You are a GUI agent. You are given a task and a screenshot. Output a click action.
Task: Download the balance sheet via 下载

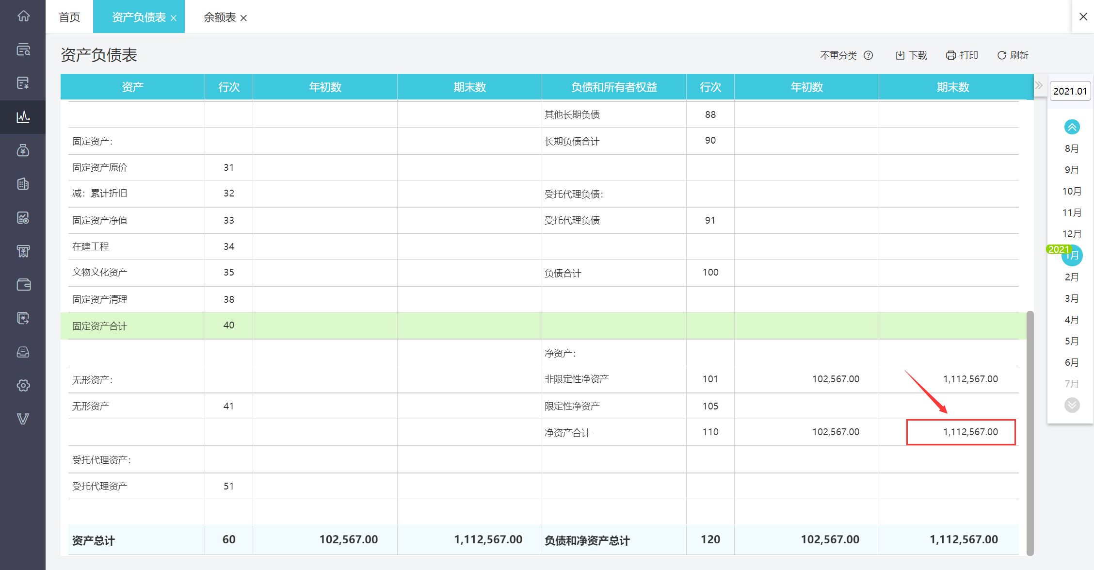click(911, 55)
